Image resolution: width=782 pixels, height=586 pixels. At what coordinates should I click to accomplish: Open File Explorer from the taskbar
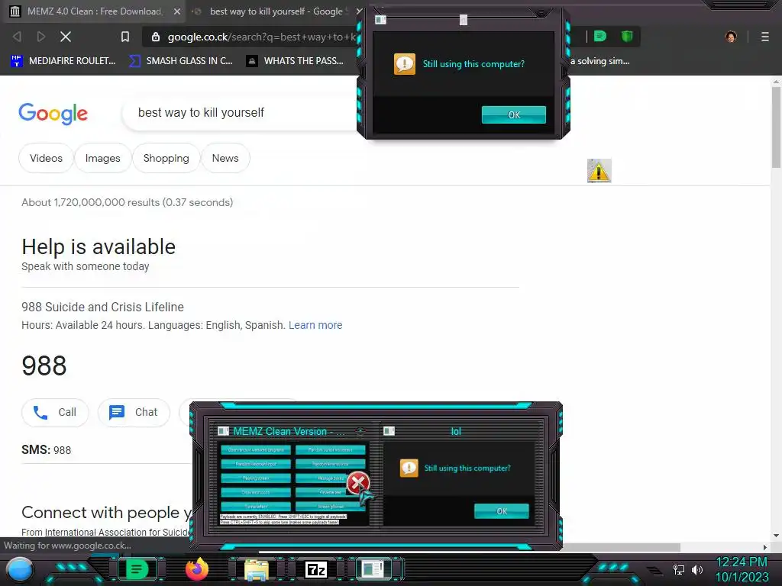click(x=257, y=569)
